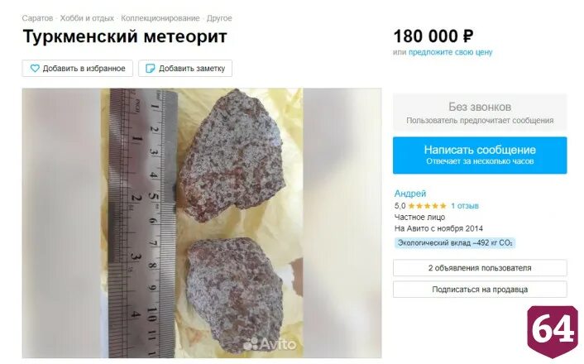This screenshot has height=364, width=584.
Task: Click the Avito watermark logo on photo
Action: click(270, 343)
